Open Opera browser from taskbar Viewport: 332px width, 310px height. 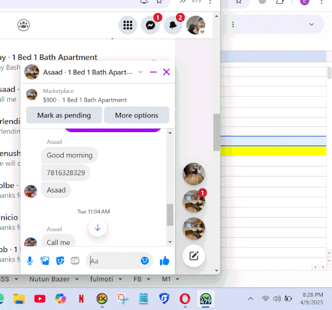pos(185,299)
